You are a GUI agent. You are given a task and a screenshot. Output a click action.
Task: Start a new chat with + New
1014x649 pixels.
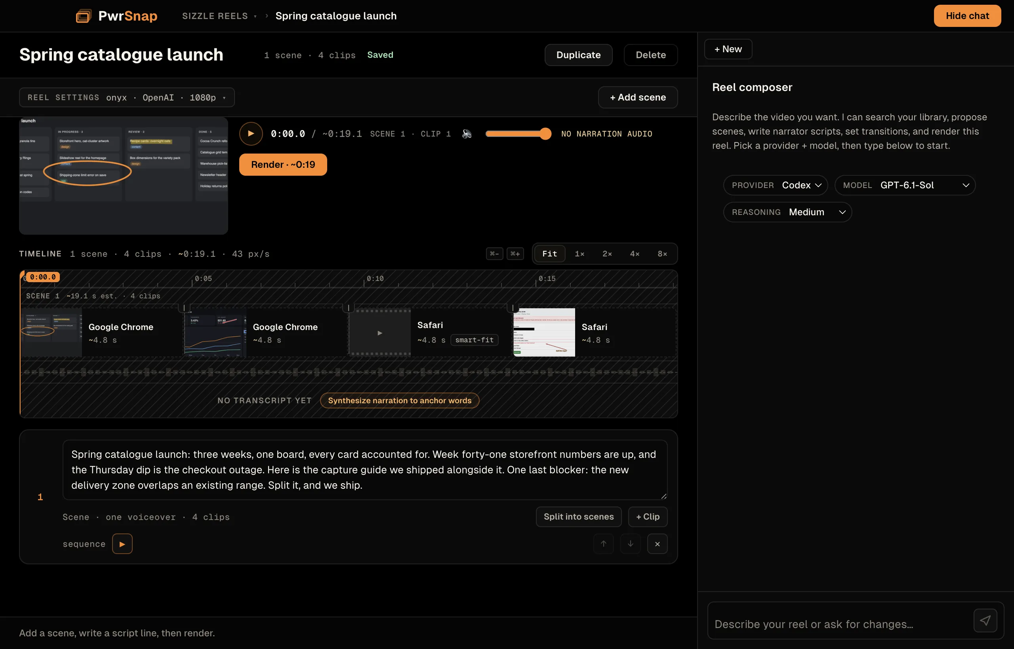728,49
